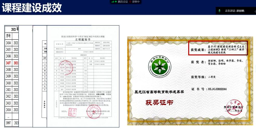Select table row number 2434
The width and height of the screenshot is (256, 133).
click(x=8, y=43)
